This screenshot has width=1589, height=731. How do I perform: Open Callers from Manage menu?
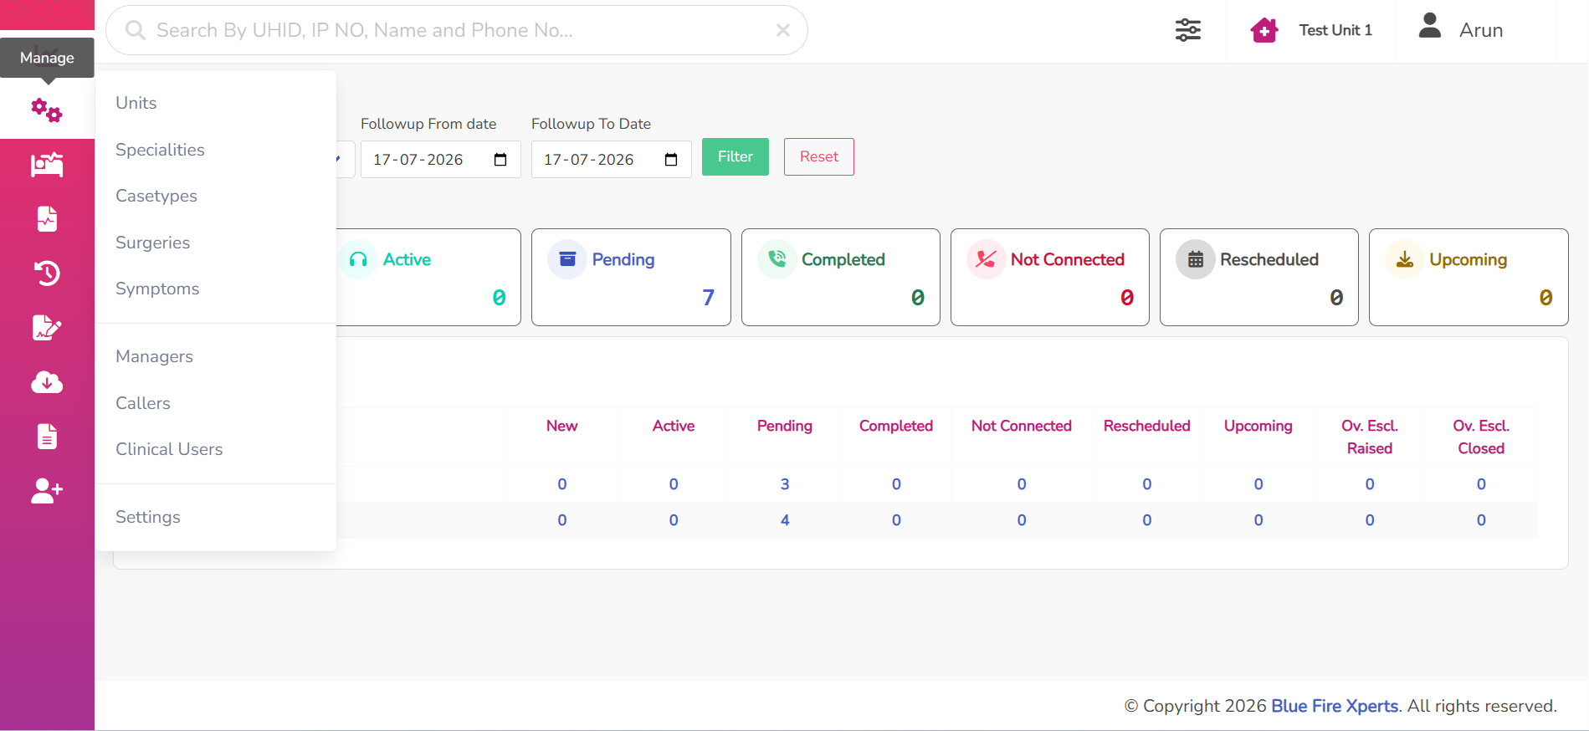point(143,403)
